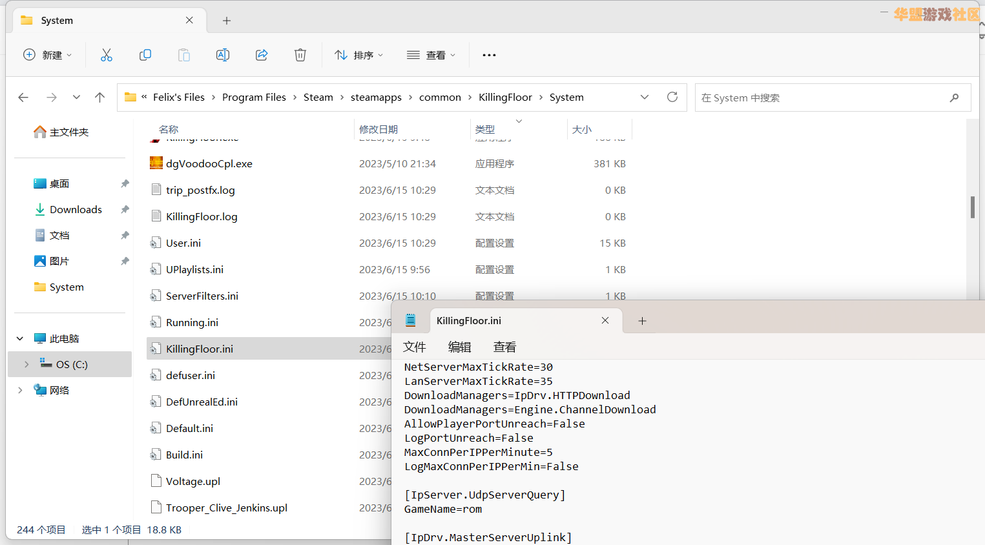Close the KillingFloor.ini Notepad tab

click(605, 320)
